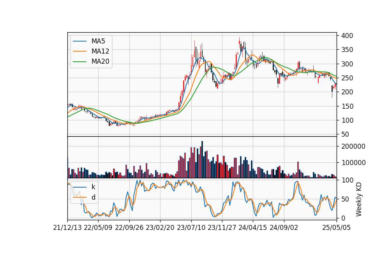Click the date label 21/12/13

(67, 228)
